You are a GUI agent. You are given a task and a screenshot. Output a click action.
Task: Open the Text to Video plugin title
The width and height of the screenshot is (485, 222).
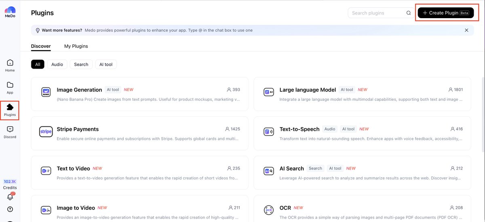73,168
